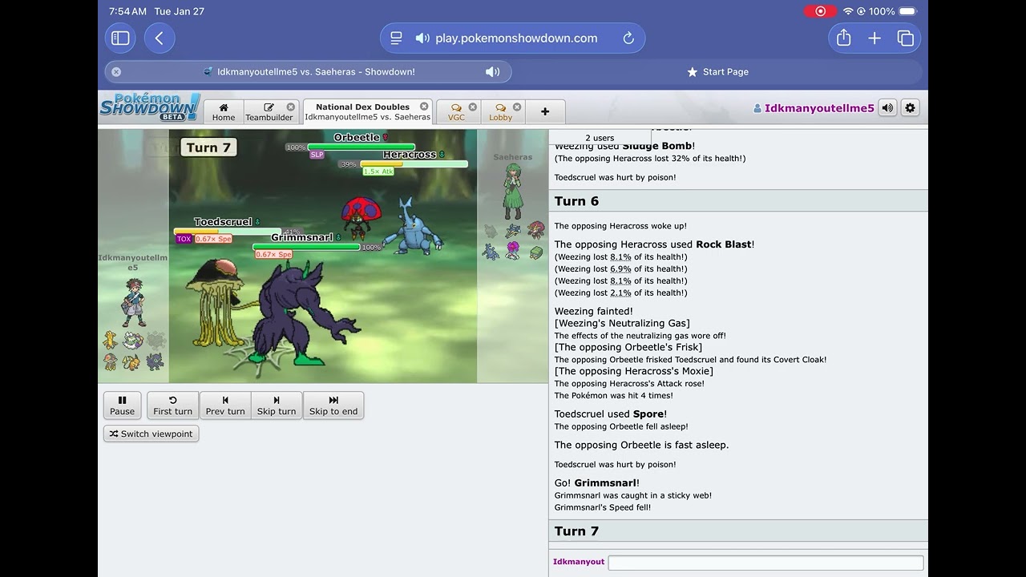Image resolution: width=1026 pixels, height=577 pixels.
Task: Expand the 2 users list
Action: (600, 138)
